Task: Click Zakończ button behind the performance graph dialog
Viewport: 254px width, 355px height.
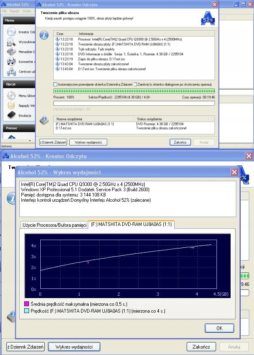Action: click(x=201, y=347)
